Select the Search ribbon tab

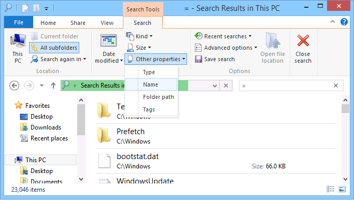point(143,23)
